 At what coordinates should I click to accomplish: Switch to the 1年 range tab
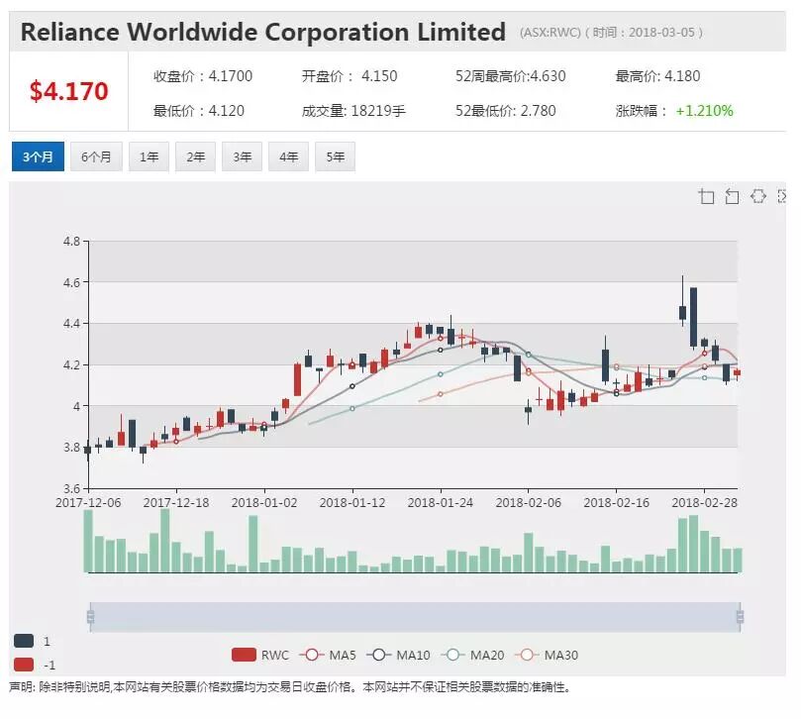149,156
